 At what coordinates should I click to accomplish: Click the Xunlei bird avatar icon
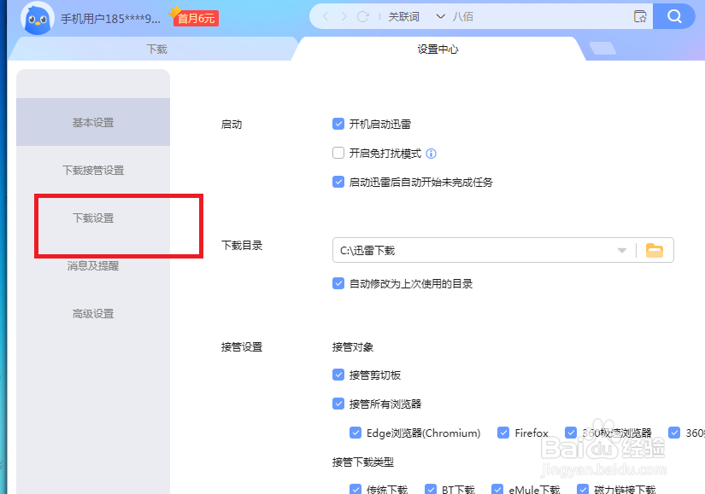pyautogui.click(x=37, y=19)
